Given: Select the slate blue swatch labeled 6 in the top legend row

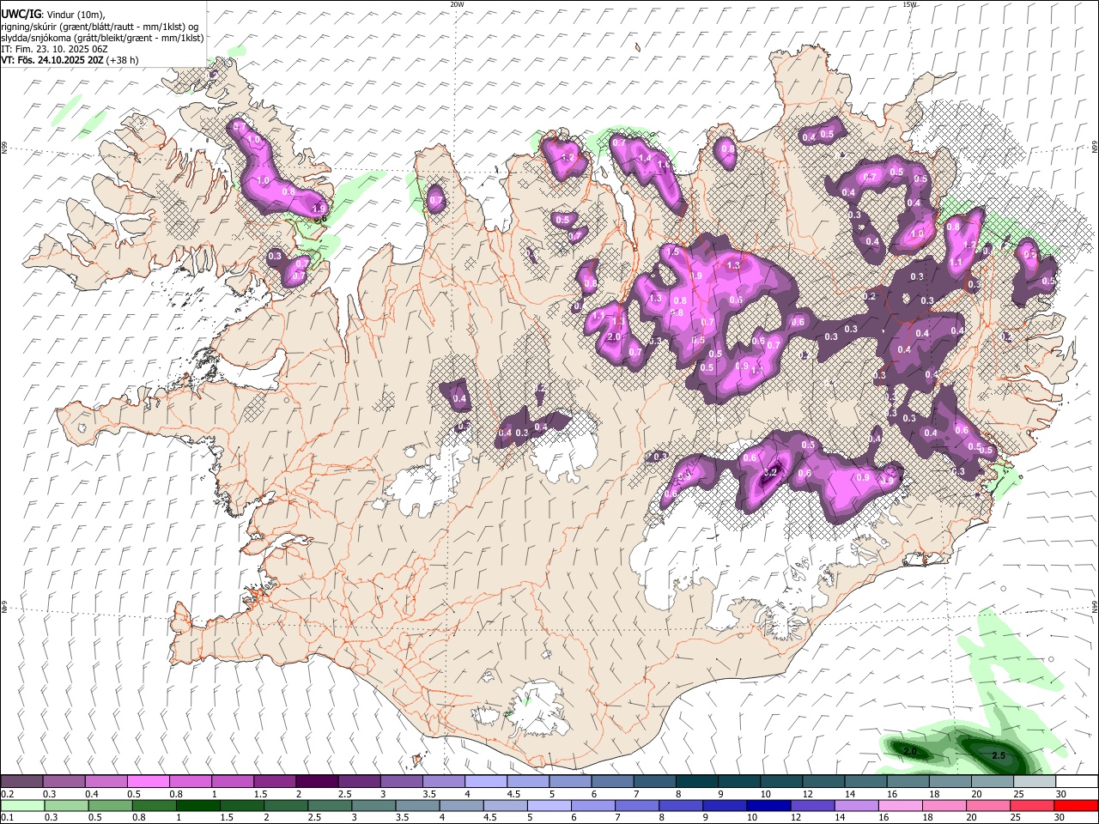Looking at the screenshot, I should pos(612,782).
